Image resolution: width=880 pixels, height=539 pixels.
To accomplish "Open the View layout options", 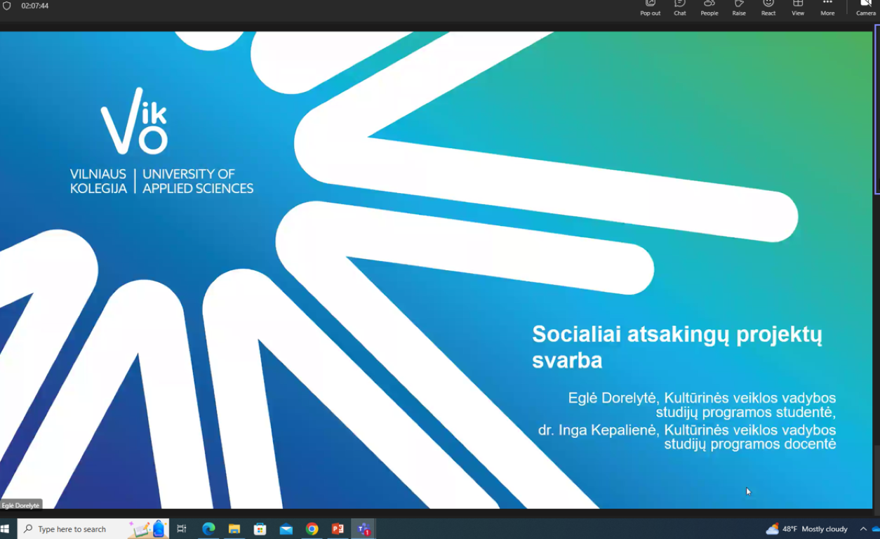I will pos(798,7).
